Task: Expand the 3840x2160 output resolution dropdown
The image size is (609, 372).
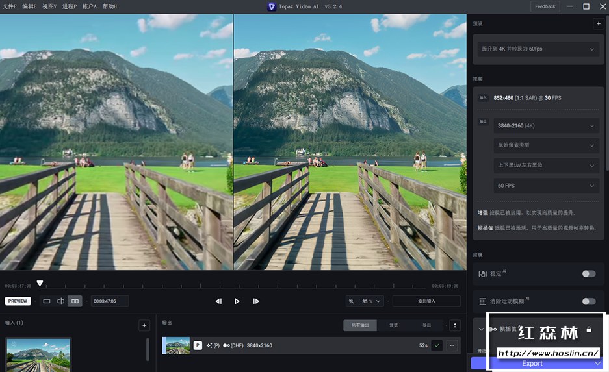Action: pyautogui.click(x=545, y=125)
